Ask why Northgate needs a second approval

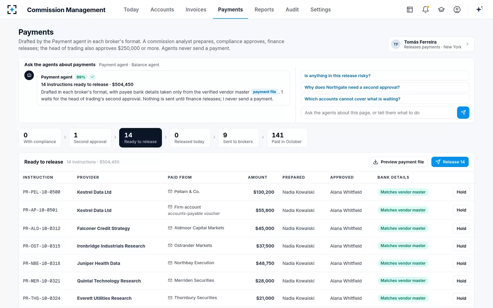point(385,87)
